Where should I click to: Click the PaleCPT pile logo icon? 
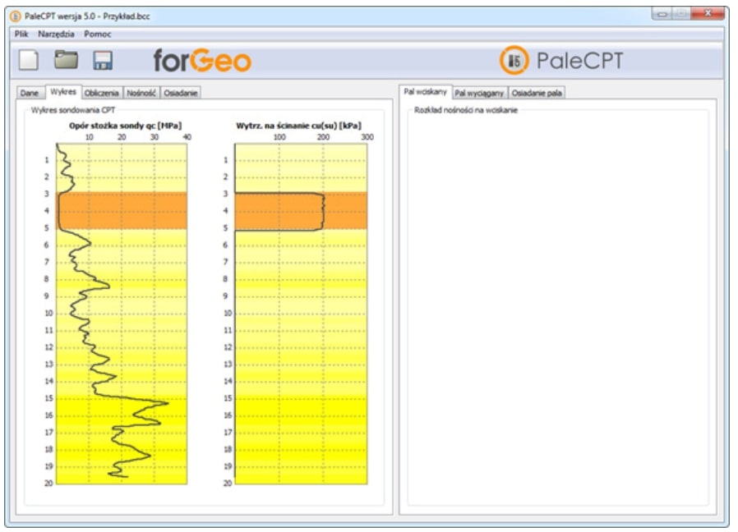click(514, 60)
